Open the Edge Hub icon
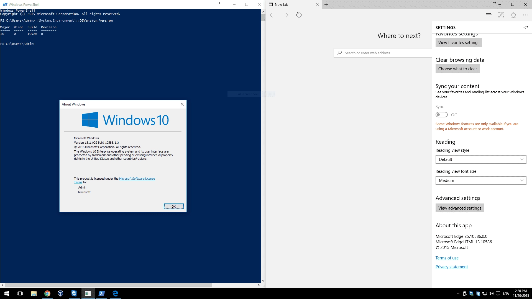Screen dimensions: 532x299 [489, 15]
